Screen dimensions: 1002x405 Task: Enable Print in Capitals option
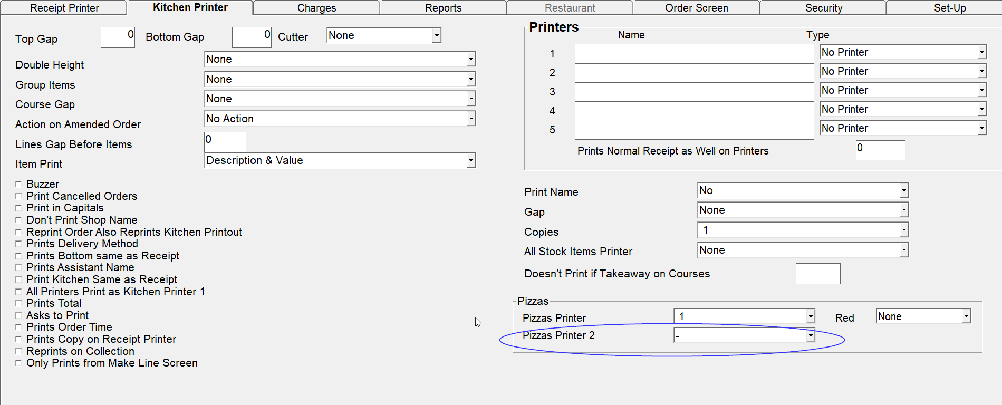click(18, 208)
